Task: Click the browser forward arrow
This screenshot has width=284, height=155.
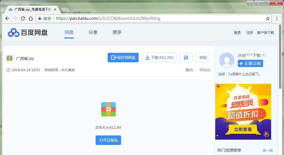Action: point(15,18)
